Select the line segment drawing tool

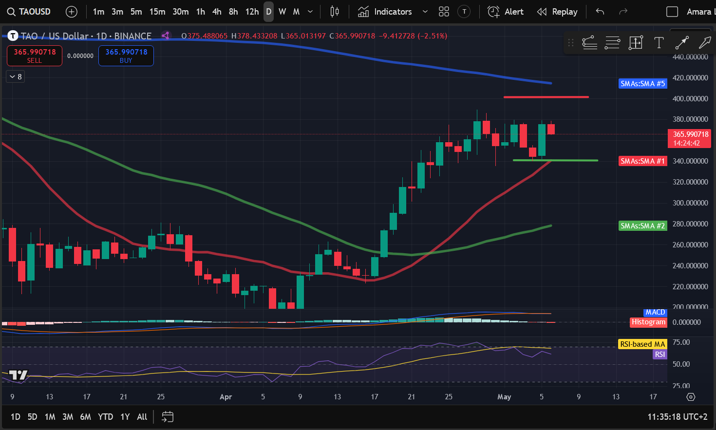point(682,43)
